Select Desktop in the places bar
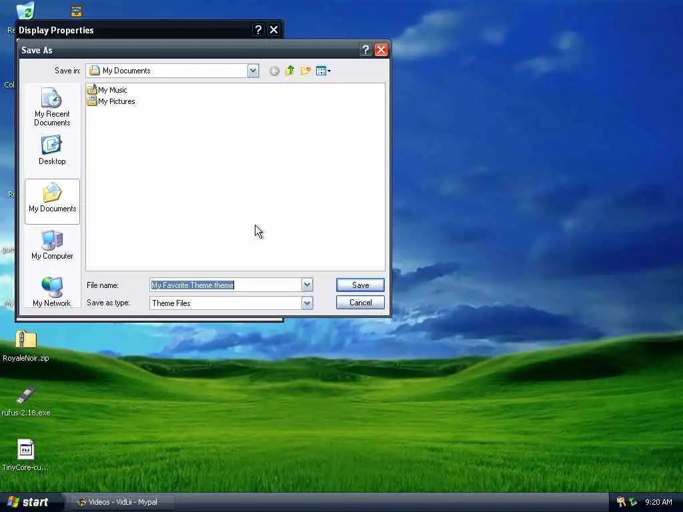Image resolution: width=683 pixels, height=512 pixels. [x=52, y=151]
